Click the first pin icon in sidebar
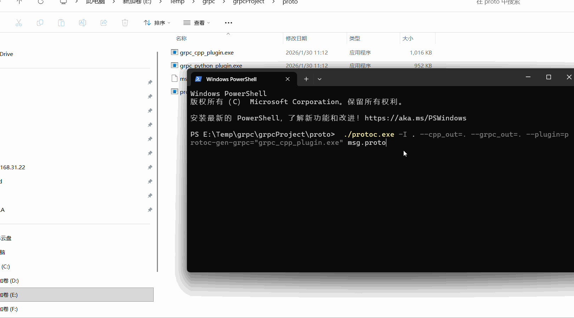Image resolution: width=574 pixels, height=318 pixels. tap(150, 82)
